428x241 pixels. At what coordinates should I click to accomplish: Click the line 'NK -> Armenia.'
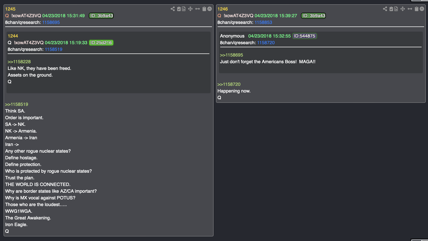coord(21,131)
